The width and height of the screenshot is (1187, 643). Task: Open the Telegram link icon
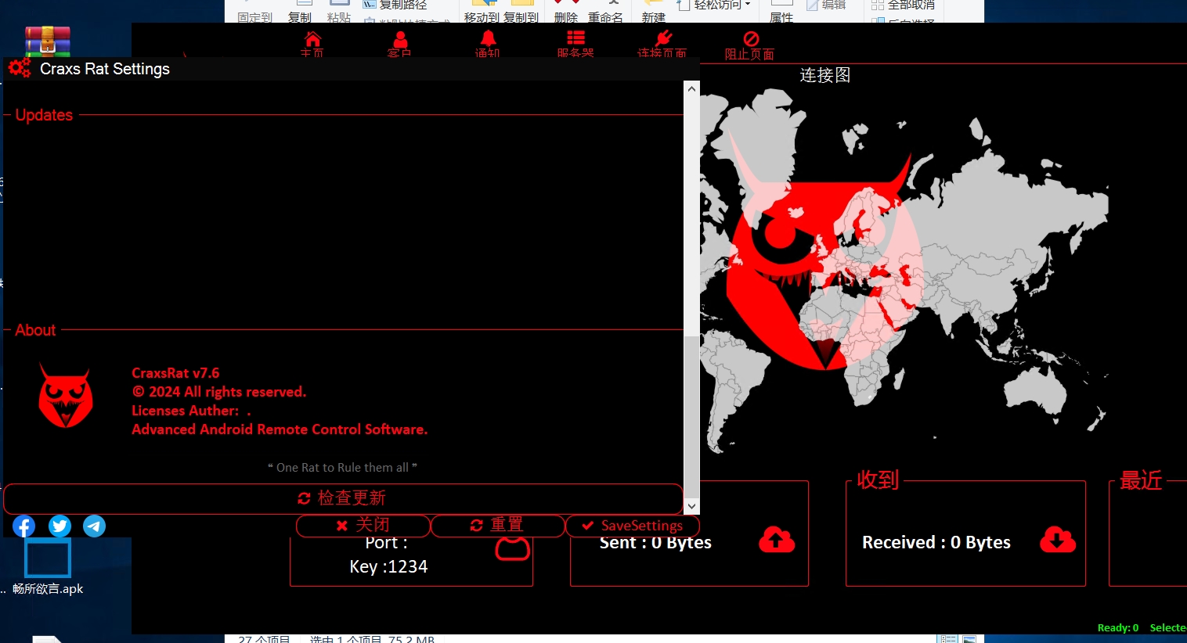pyautogui.click(x=95, y=526)
